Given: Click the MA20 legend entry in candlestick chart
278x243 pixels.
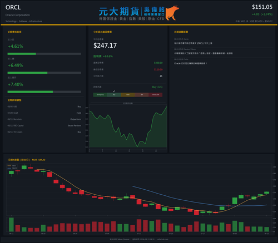Looking at the screenshot, I should click(x=12, y=168).
